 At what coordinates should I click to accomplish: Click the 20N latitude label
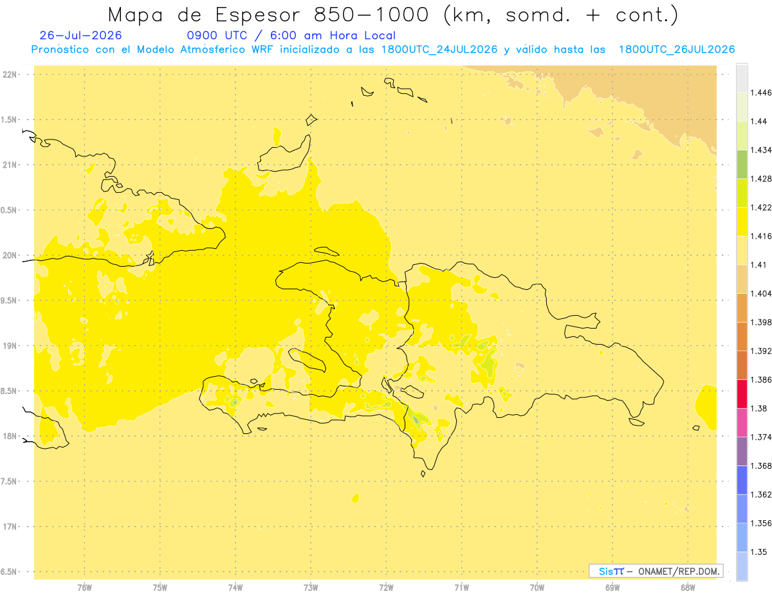10,255
